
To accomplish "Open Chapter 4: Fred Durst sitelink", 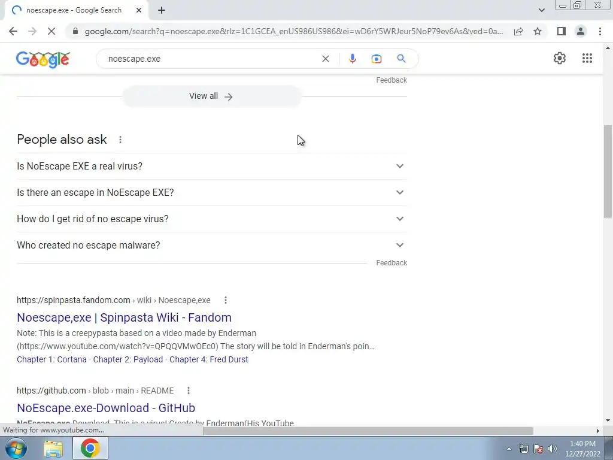I will click(x=209, y=359).
